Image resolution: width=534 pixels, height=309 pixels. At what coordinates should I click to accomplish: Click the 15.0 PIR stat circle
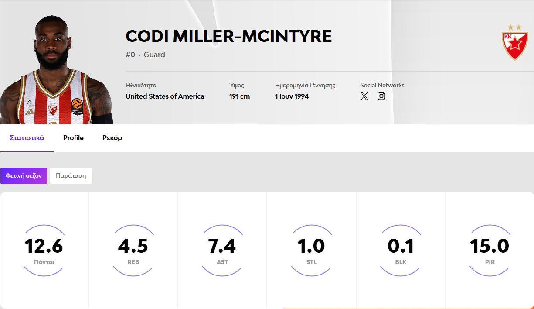pos(490,250)
